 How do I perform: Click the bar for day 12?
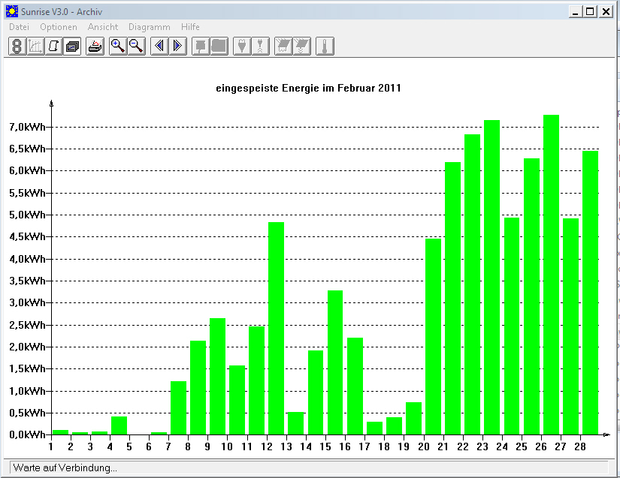(276, 329)
